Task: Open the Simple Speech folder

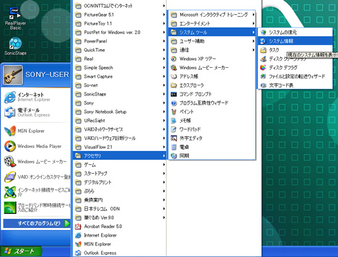Action: [119, 67]
